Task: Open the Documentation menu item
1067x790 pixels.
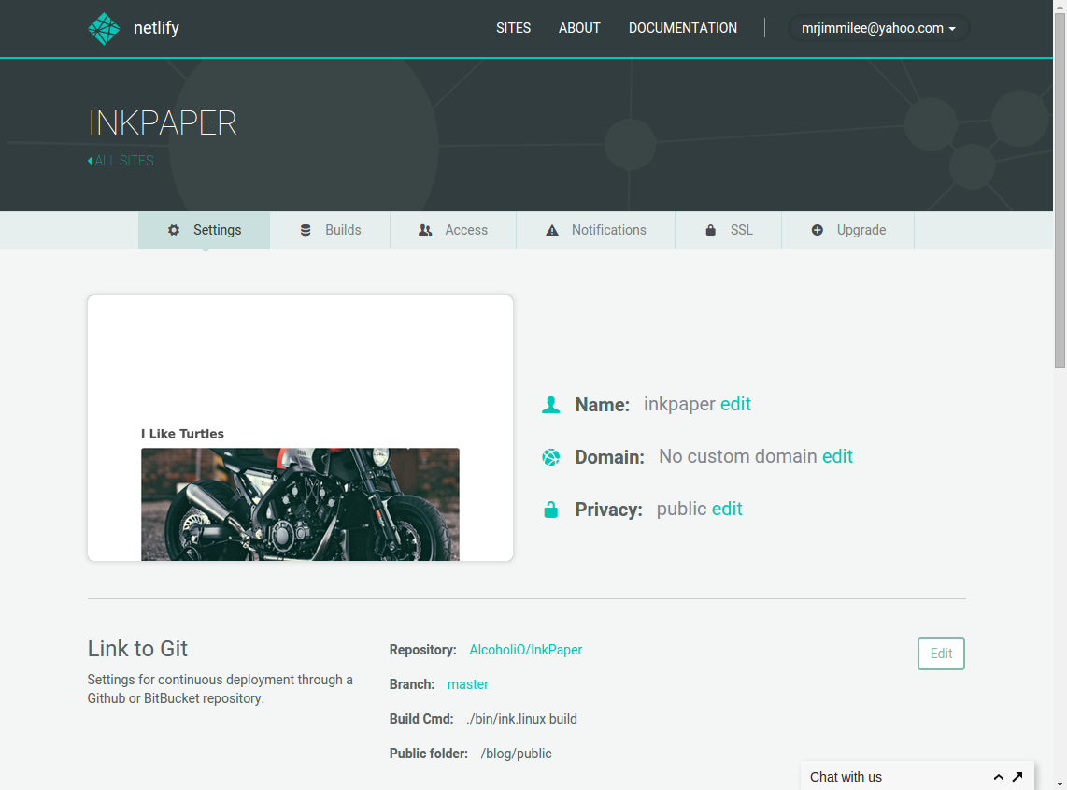Action: click(x=682, y=28)
